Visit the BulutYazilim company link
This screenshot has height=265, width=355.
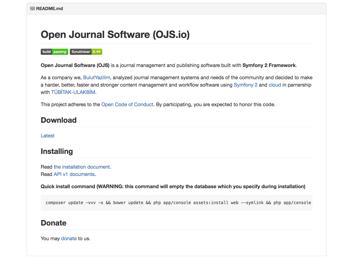click(96, 77)
